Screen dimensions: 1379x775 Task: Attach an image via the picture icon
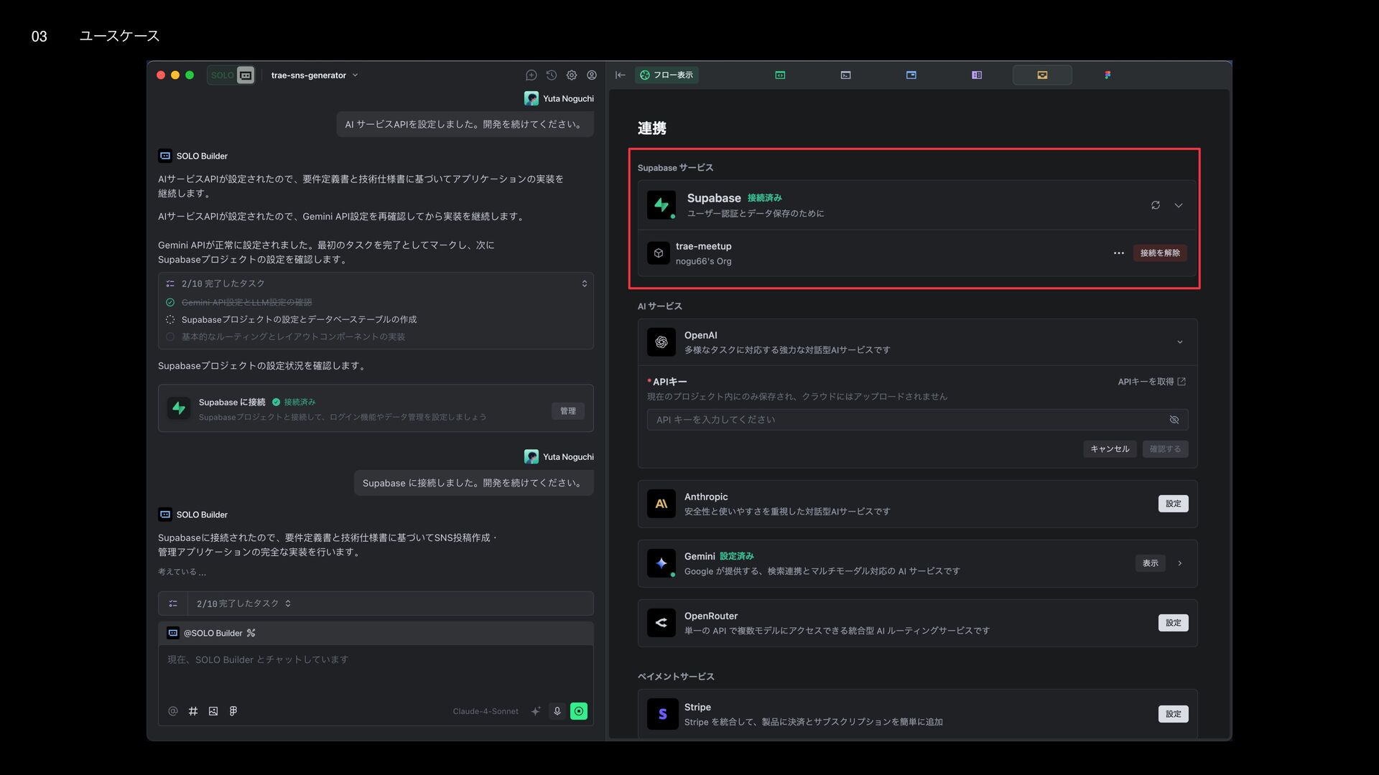pyautogui.click(x=213, y=711)
